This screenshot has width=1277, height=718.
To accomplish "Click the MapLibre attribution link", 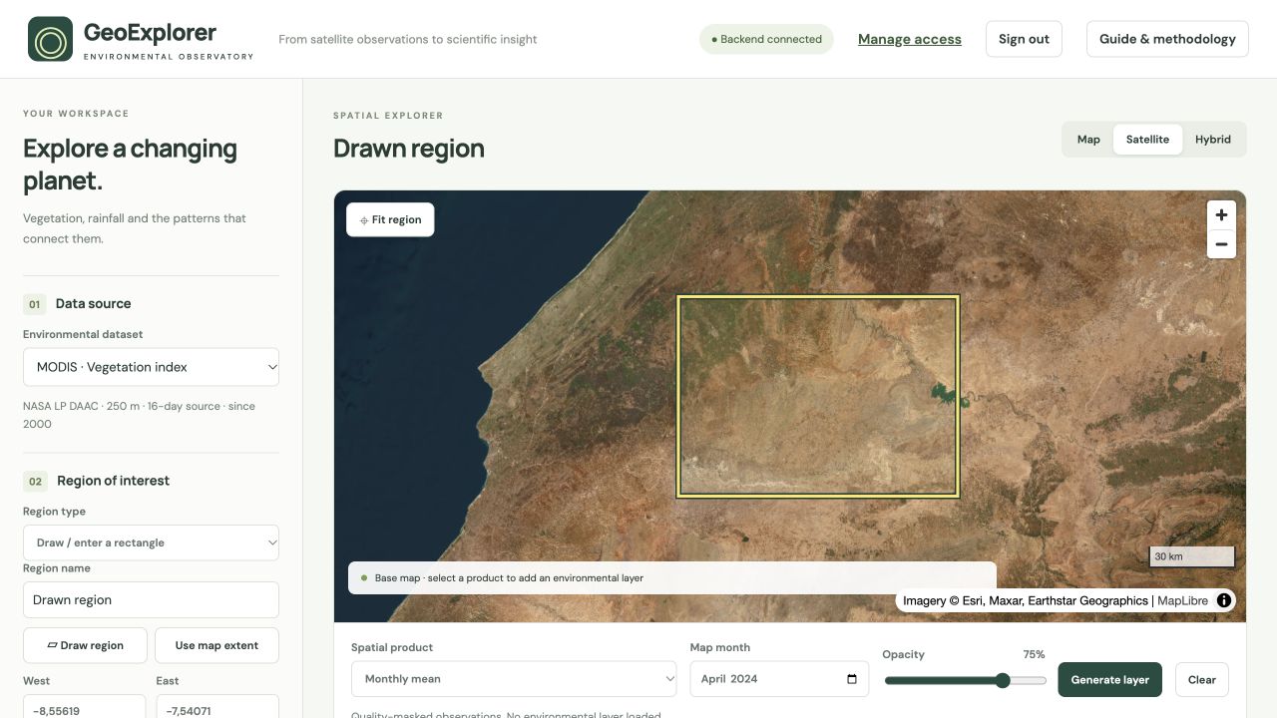I will [x=1182, y=600].
